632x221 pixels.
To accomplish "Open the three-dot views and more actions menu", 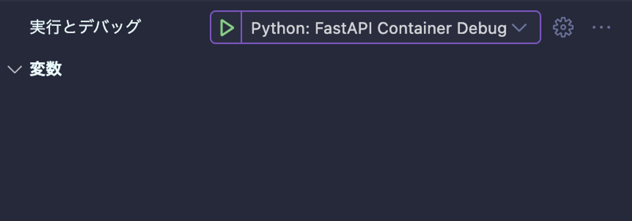I will 601,28.
